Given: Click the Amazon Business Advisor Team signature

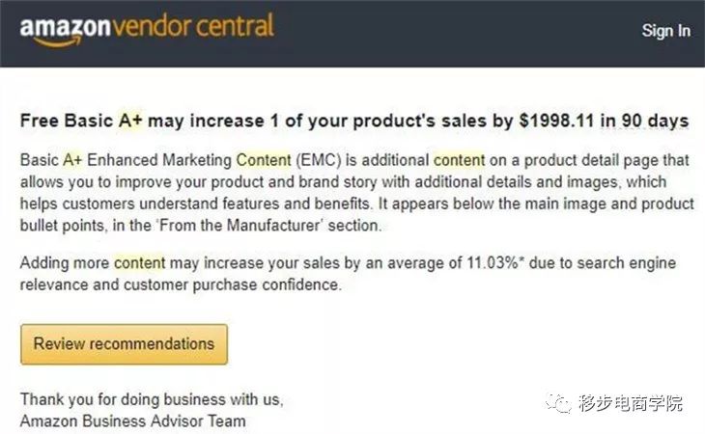Looking at the screenshot, I should coord(133,421).
